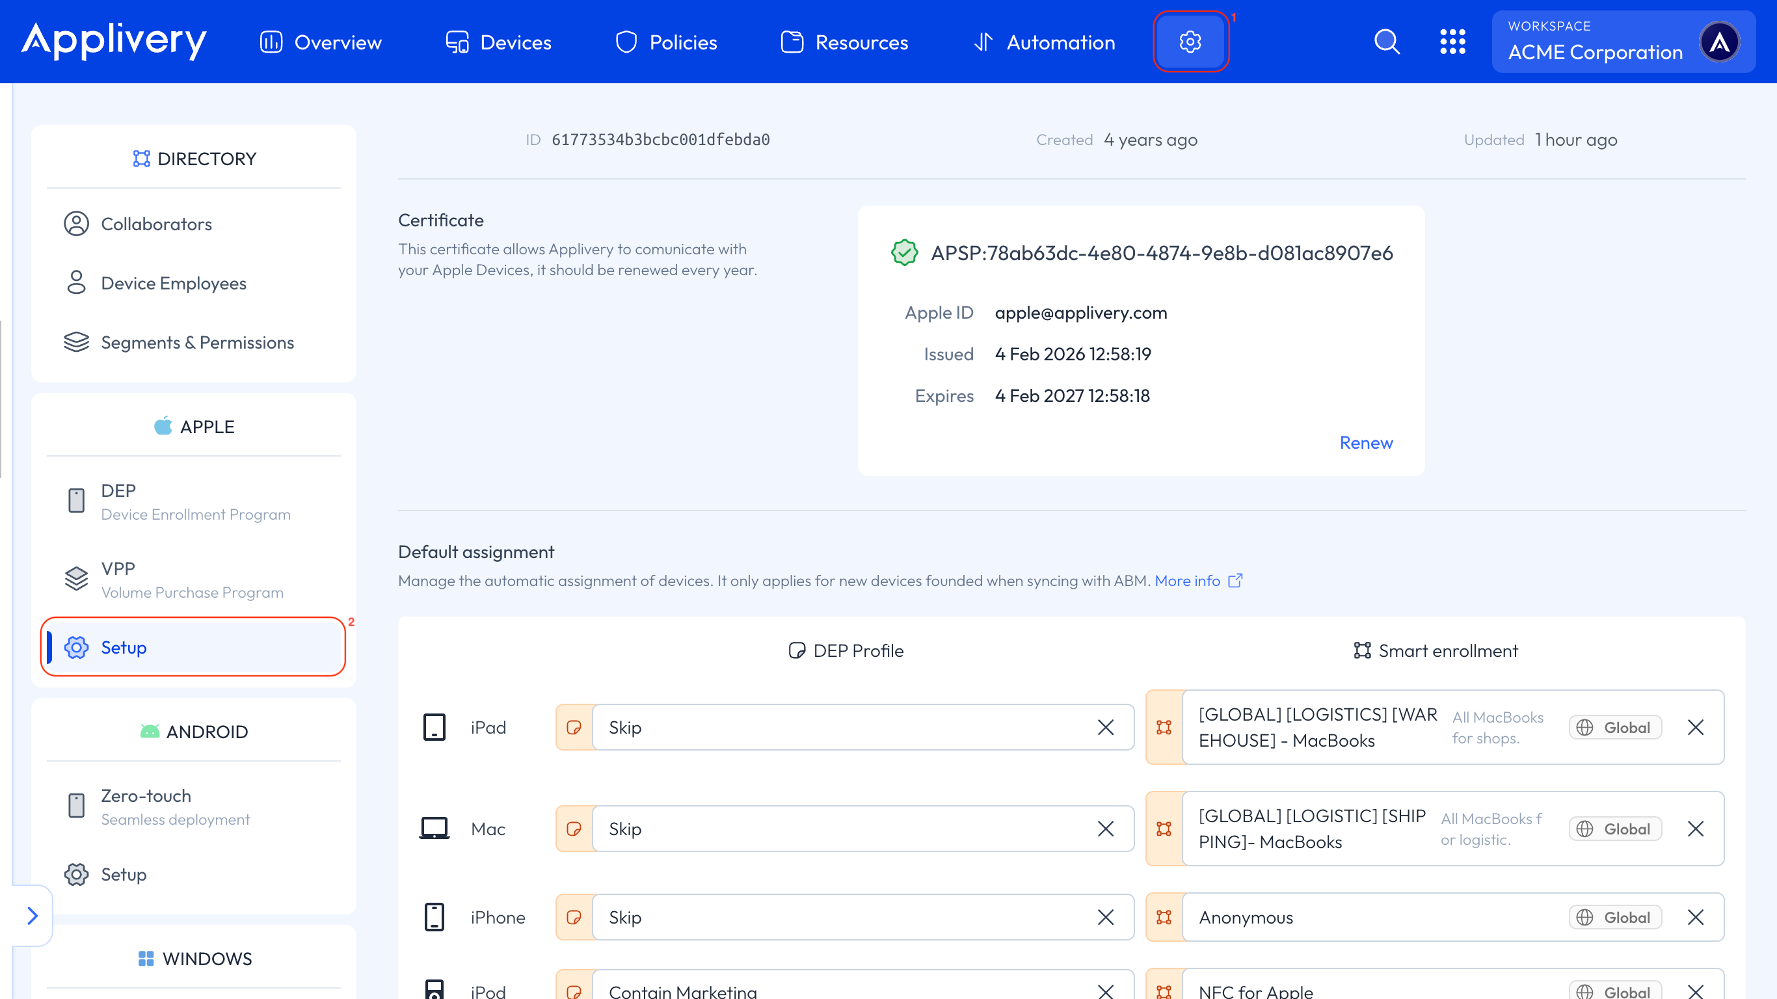The width and height of the screenshot is (1777, 999).
Task: Clear the iPad DEP Profile Skip selection
Action: 1106,727
